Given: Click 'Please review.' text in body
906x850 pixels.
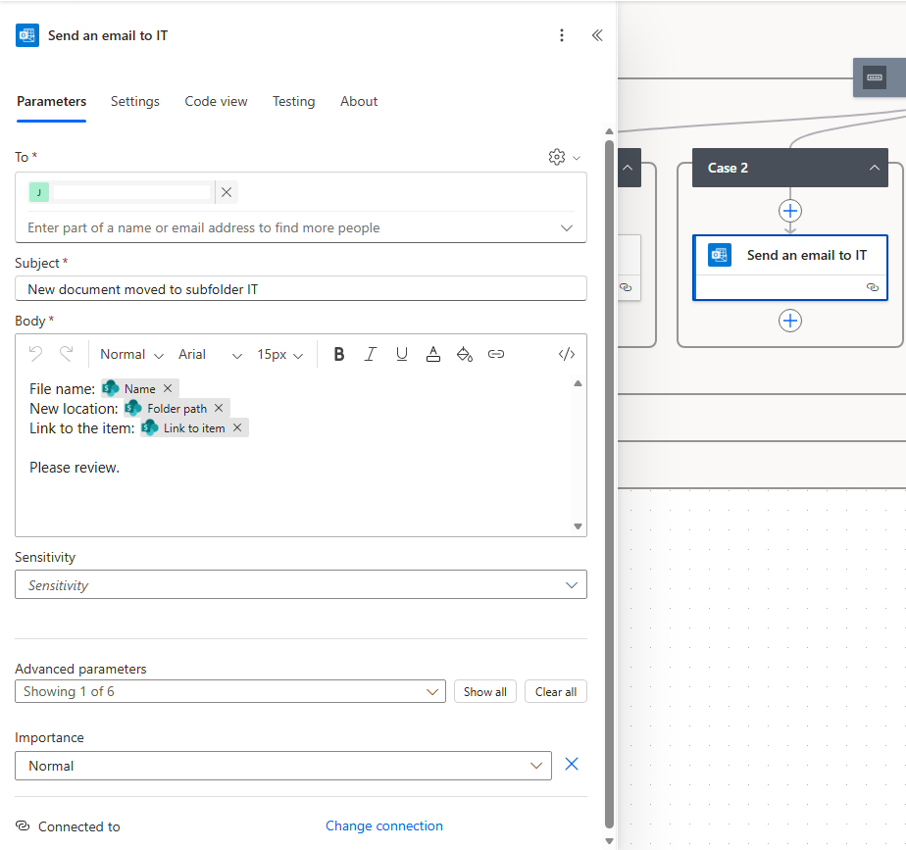Looking at the screenshot, I should click(x=75, y=468).
